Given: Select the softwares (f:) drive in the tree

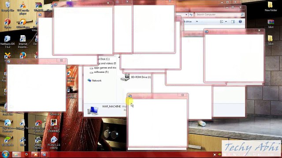Looking at the screenshot, I should click(99, 72).
